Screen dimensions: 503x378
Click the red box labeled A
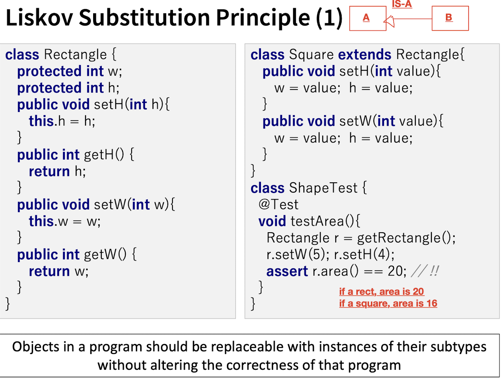367,18
